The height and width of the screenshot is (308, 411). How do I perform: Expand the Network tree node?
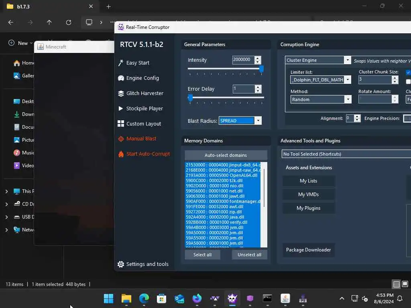click(x=6, y=230)
